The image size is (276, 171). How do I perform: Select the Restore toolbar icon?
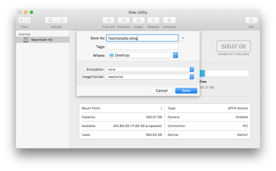pos(153,20)
